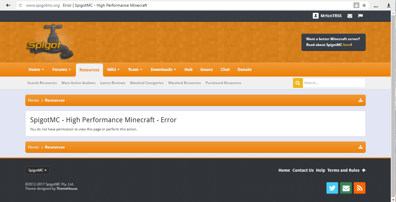The width and height of the screenshot is (396, 202).
Task: Open the Hub navigation item
Action: (189, 70)
